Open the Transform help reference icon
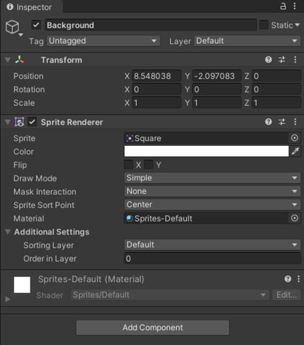This screenshot has width=304, height=345. 268,60
